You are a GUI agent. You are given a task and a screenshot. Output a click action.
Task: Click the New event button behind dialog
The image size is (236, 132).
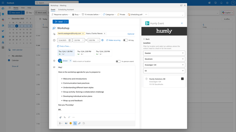pyautogui.click(x=14, y=13)
